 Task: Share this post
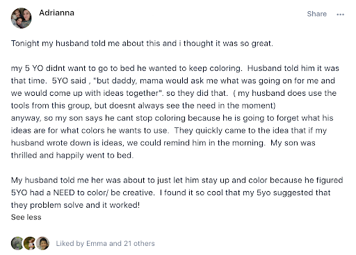[317, 14]
